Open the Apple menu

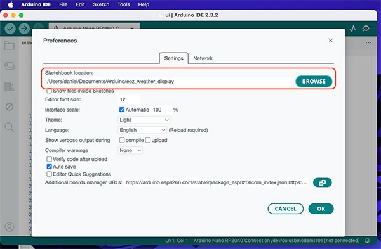[10, 4]
